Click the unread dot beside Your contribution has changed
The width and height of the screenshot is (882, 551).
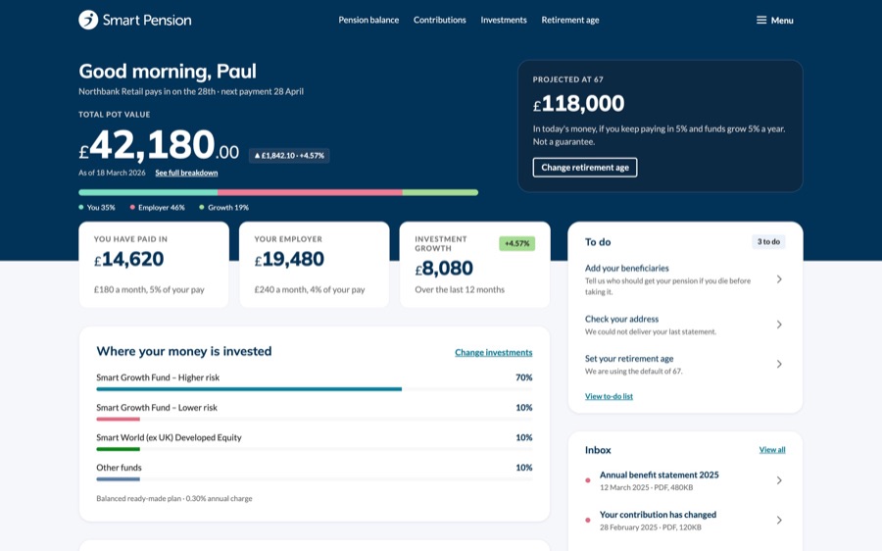(x=588, y=520)
